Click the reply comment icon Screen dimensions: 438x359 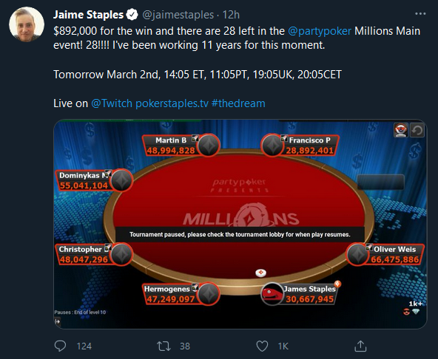coord(60,346)
